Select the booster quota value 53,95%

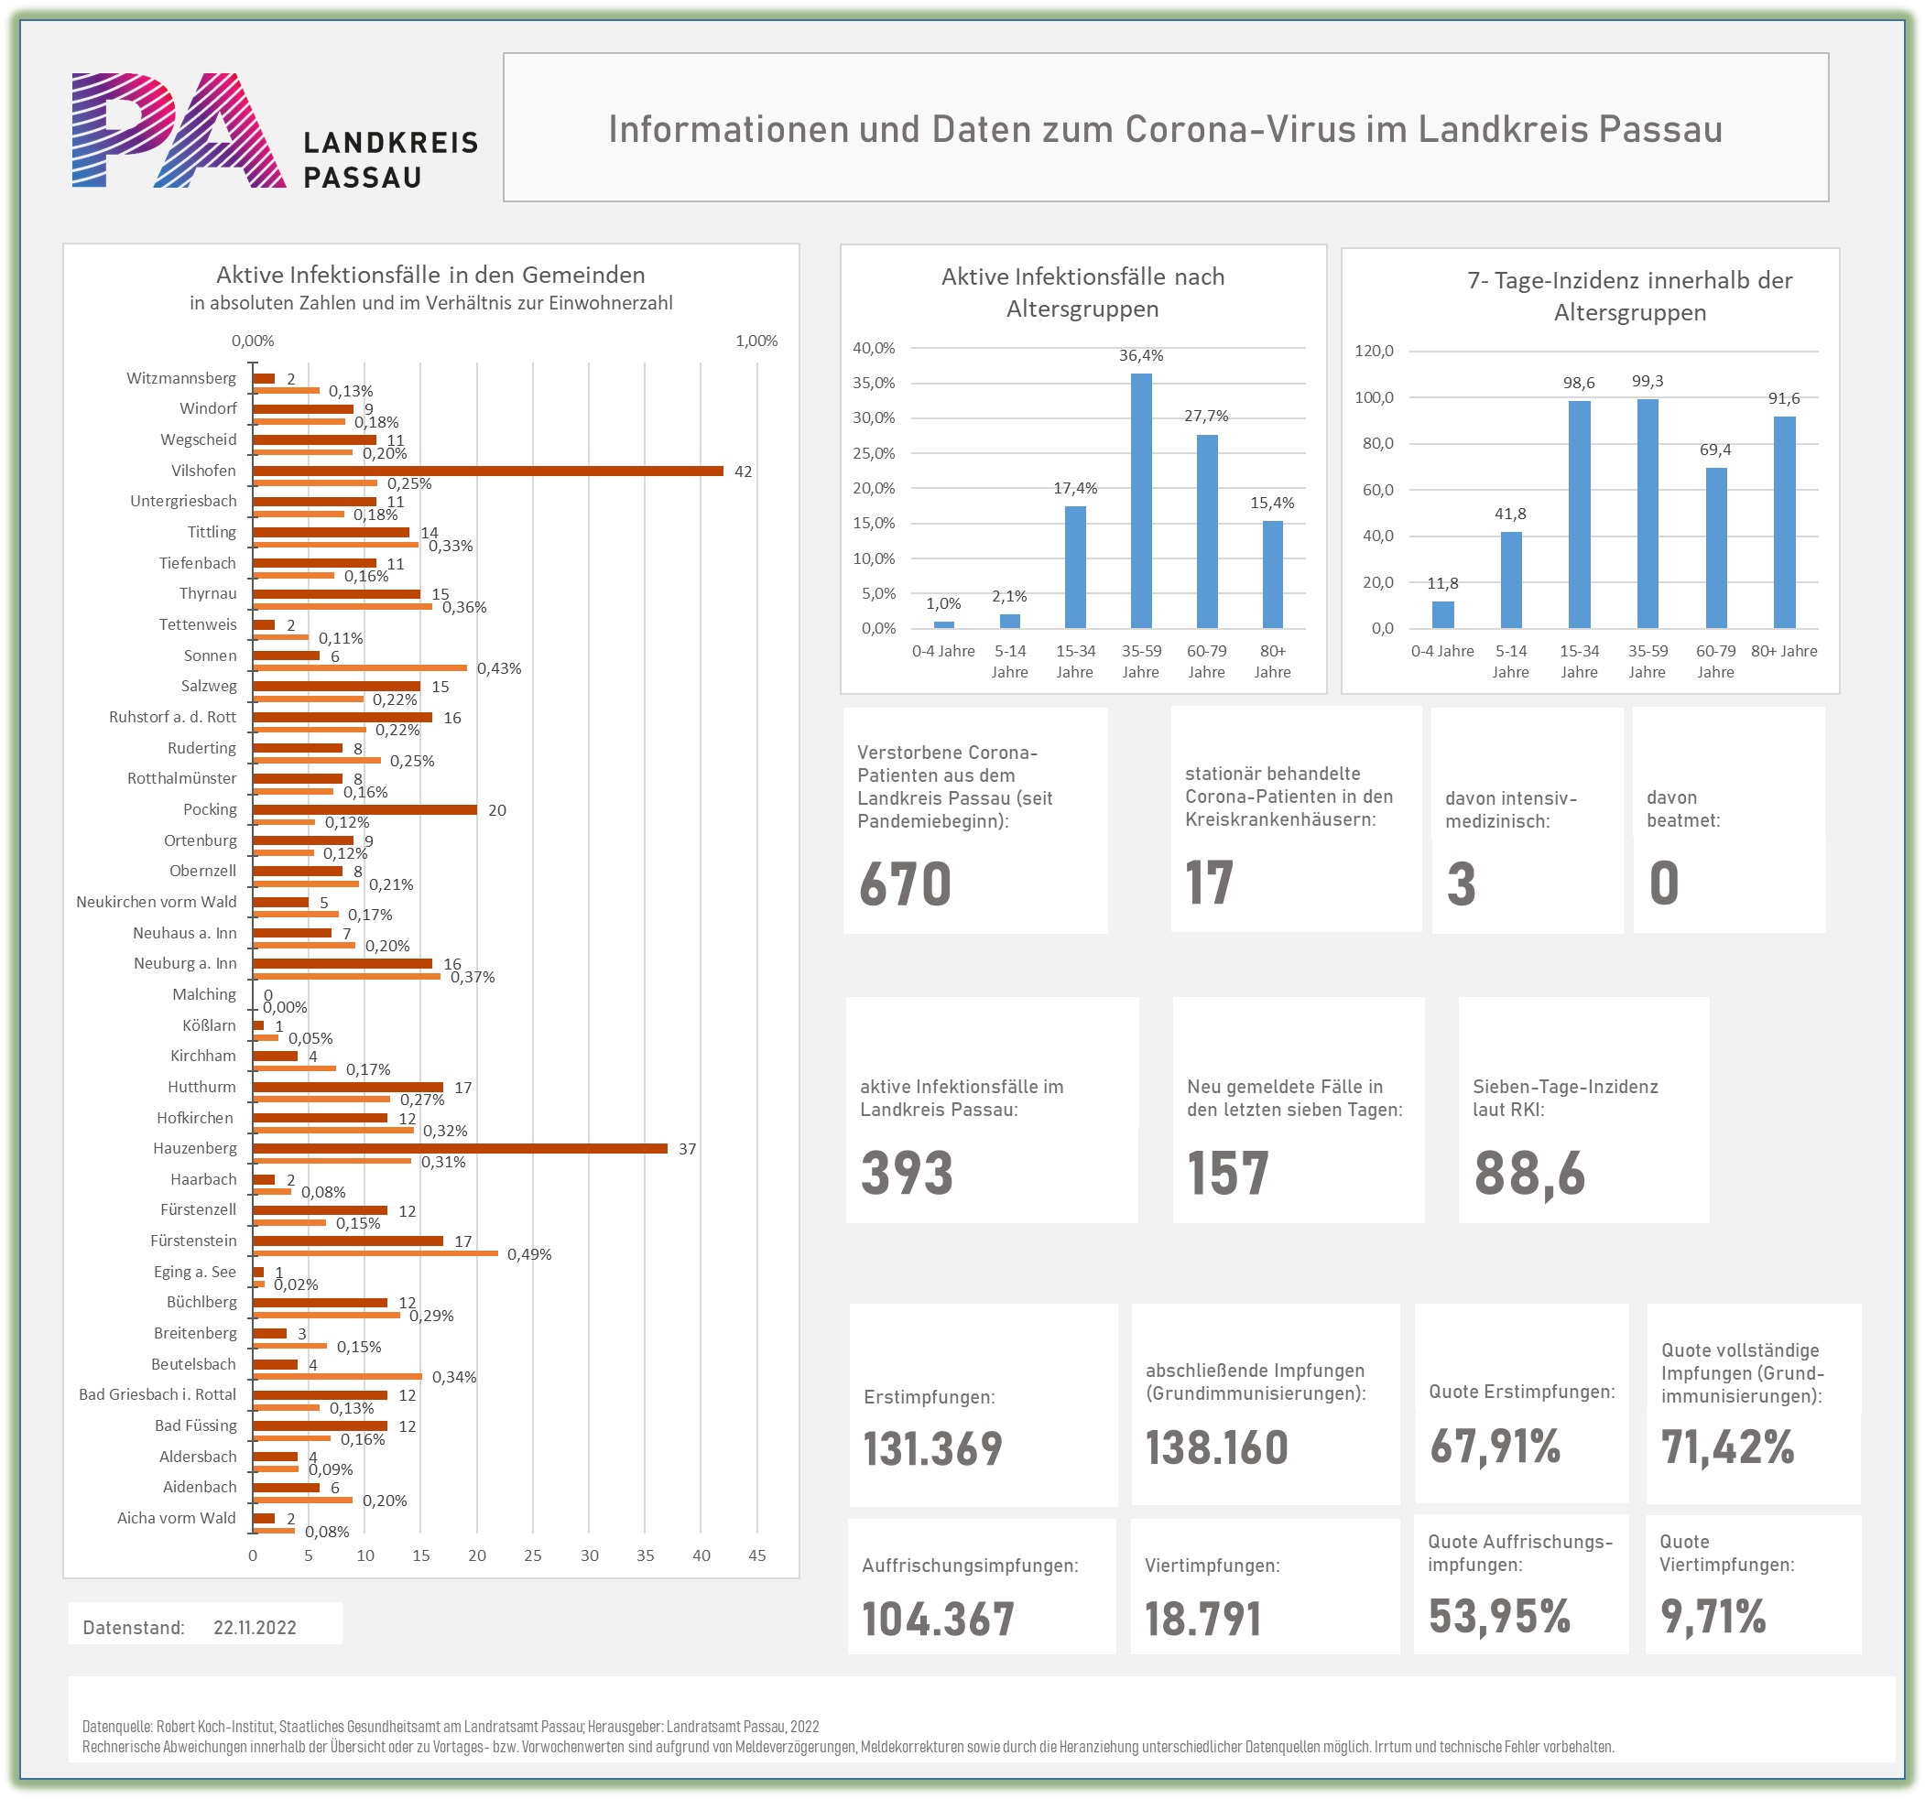point(1499,1616)
